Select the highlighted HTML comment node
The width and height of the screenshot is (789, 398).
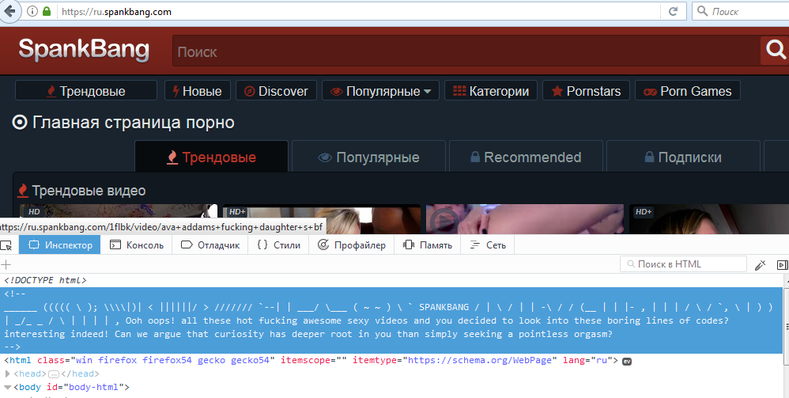pos(392,320)
